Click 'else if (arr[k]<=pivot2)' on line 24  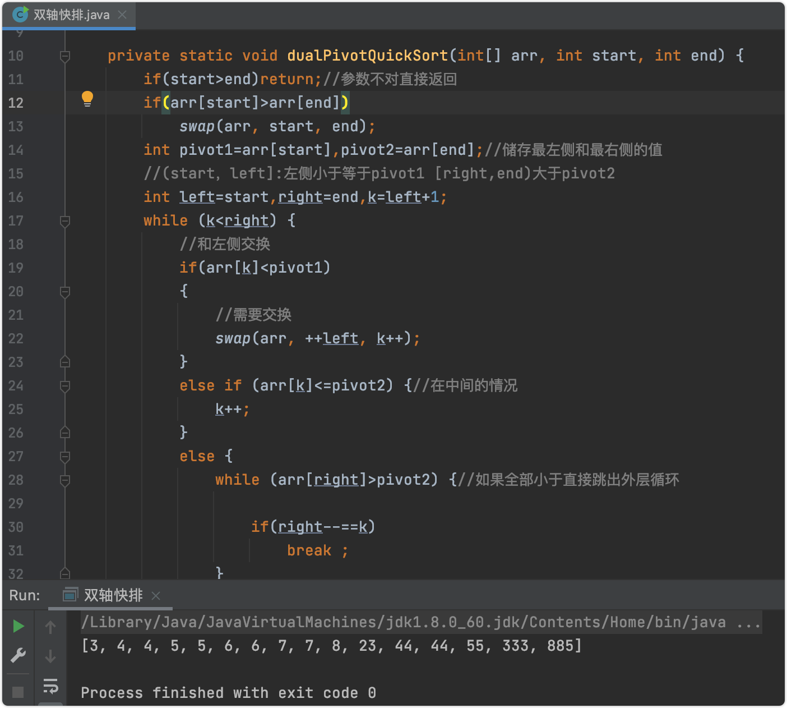pos(286,385)
